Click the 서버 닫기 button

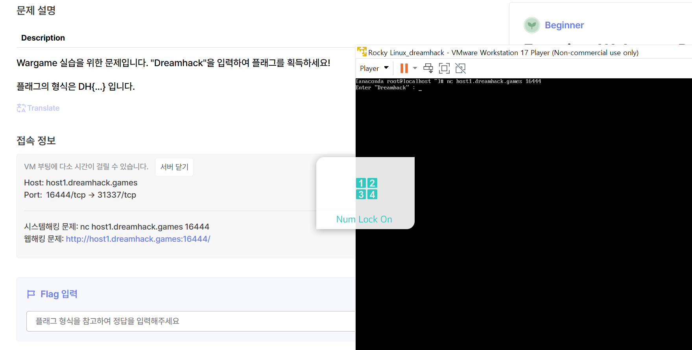pyautogui.click(x=174, y=167)
